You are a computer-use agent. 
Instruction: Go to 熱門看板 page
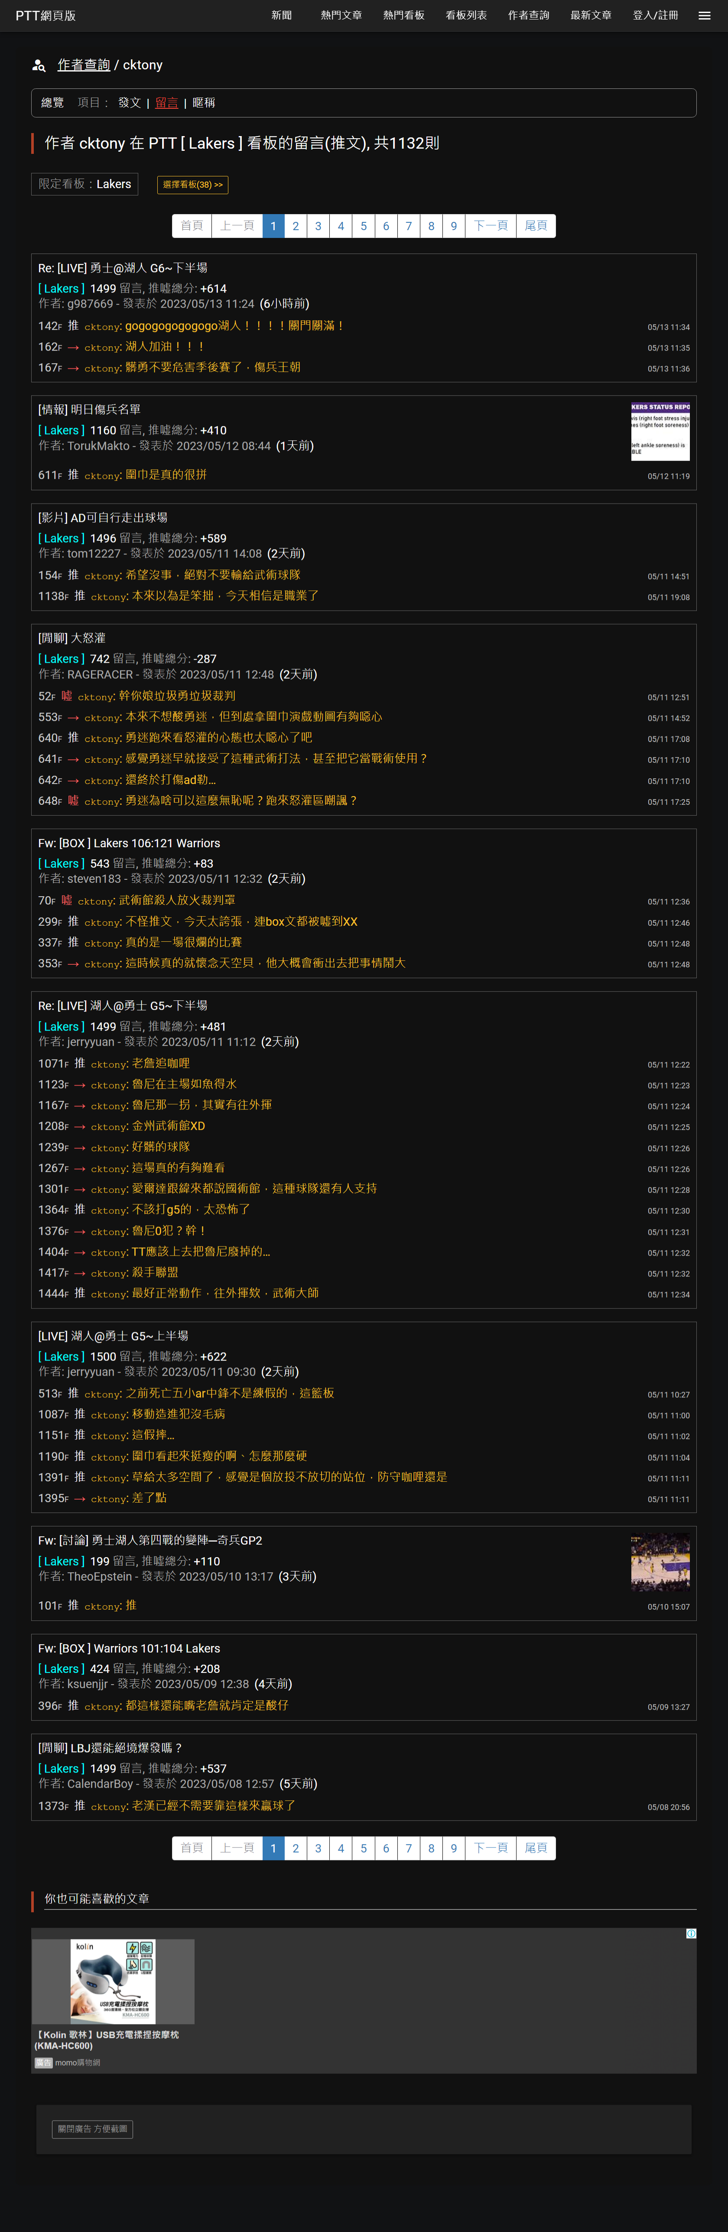point(404,16)
